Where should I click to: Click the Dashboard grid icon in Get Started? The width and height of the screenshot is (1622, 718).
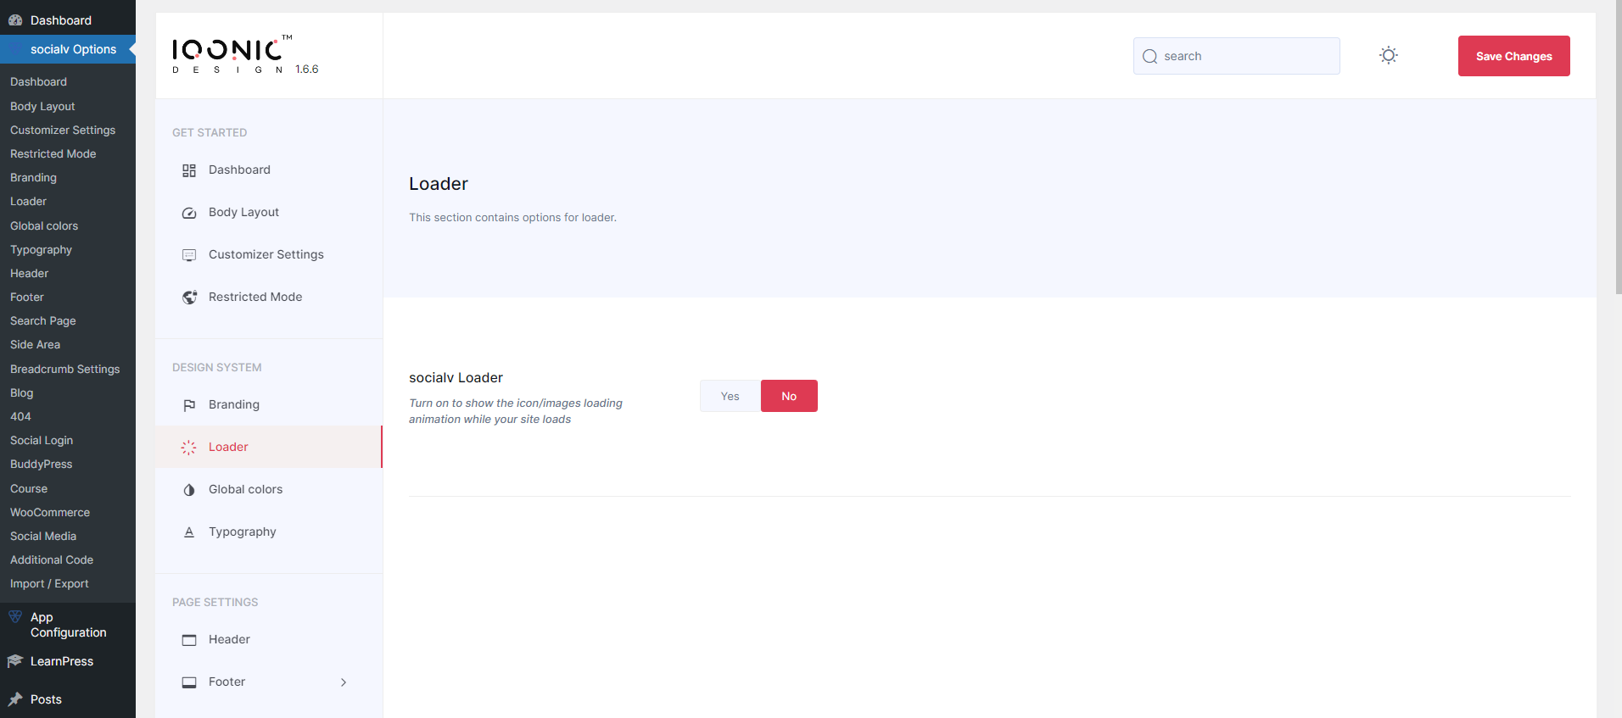[189, 170]
